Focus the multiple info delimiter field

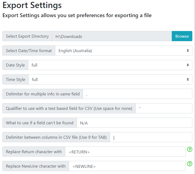pos(138,94)
